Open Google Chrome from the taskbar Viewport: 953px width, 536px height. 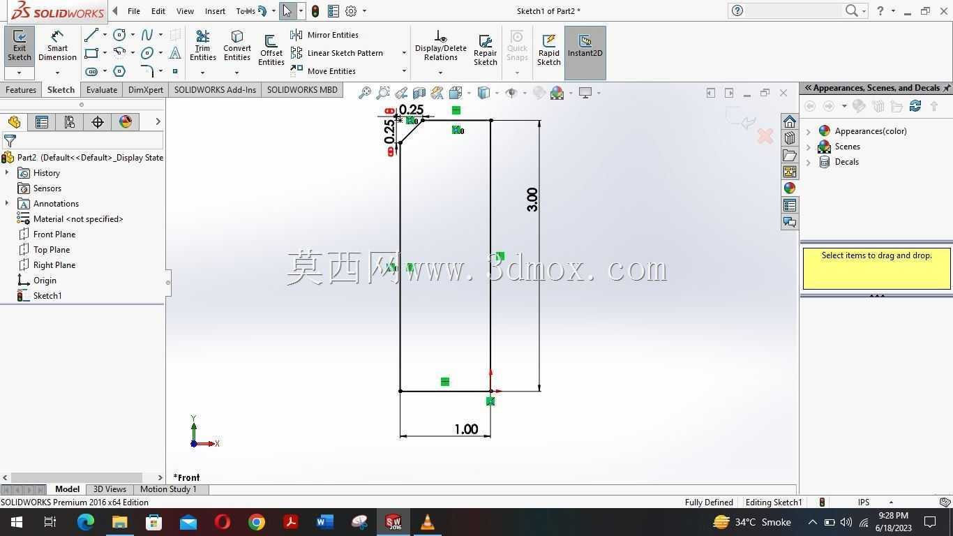click(257, 522)
